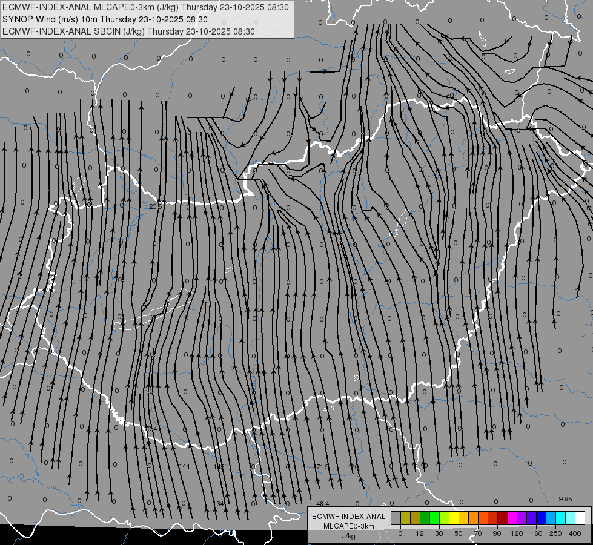
Task: Click the legend tick label 12
Action: tap(420, 533)
